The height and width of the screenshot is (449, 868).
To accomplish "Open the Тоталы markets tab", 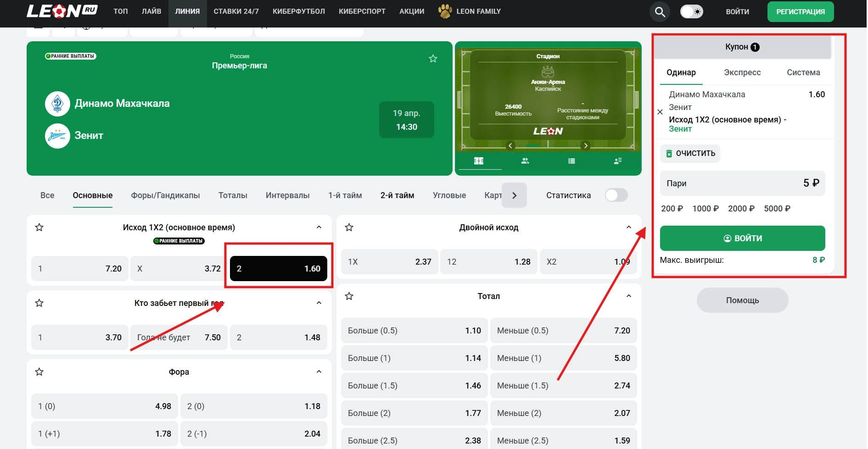I will (x=233, y=195).
